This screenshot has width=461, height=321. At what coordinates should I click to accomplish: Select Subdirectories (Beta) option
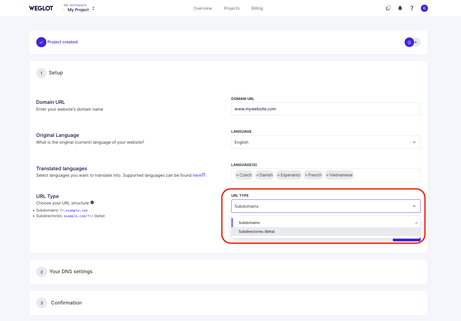coord(256,231)
